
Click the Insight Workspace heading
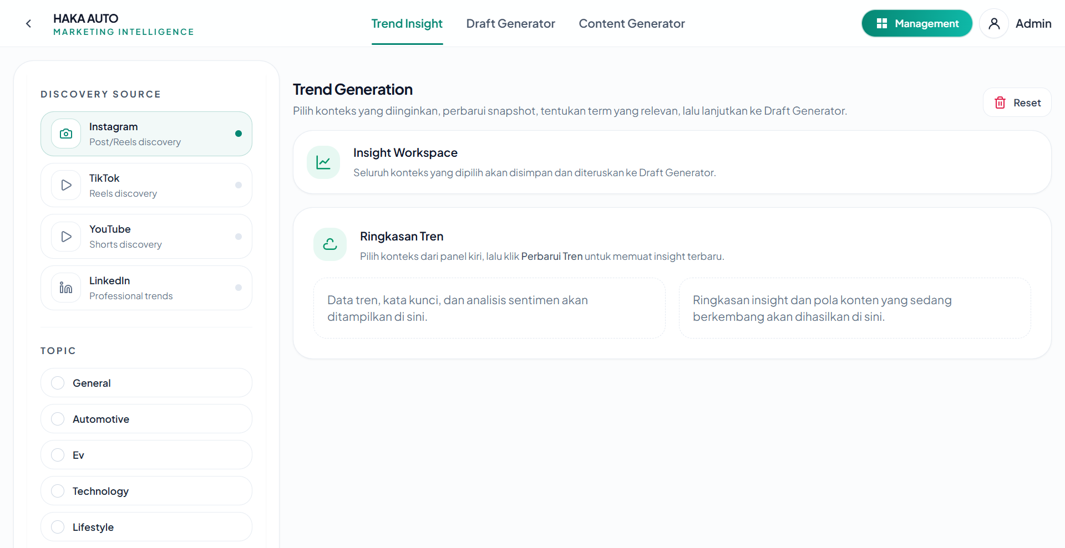pos(405,153)
